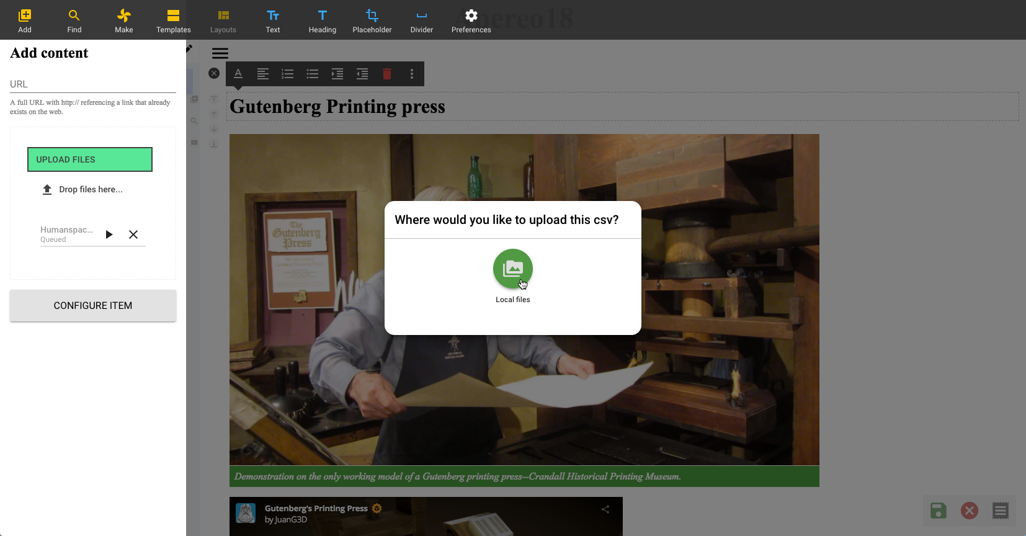
Task: Toggle numbered list formatting
Action: point(288,74)
